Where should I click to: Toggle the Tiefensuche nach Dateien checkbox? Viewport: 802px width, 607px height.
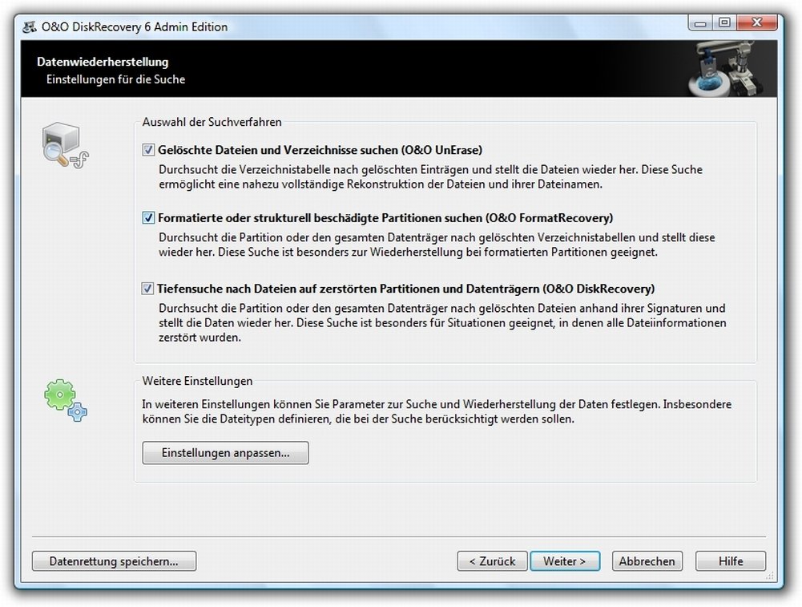147,289
